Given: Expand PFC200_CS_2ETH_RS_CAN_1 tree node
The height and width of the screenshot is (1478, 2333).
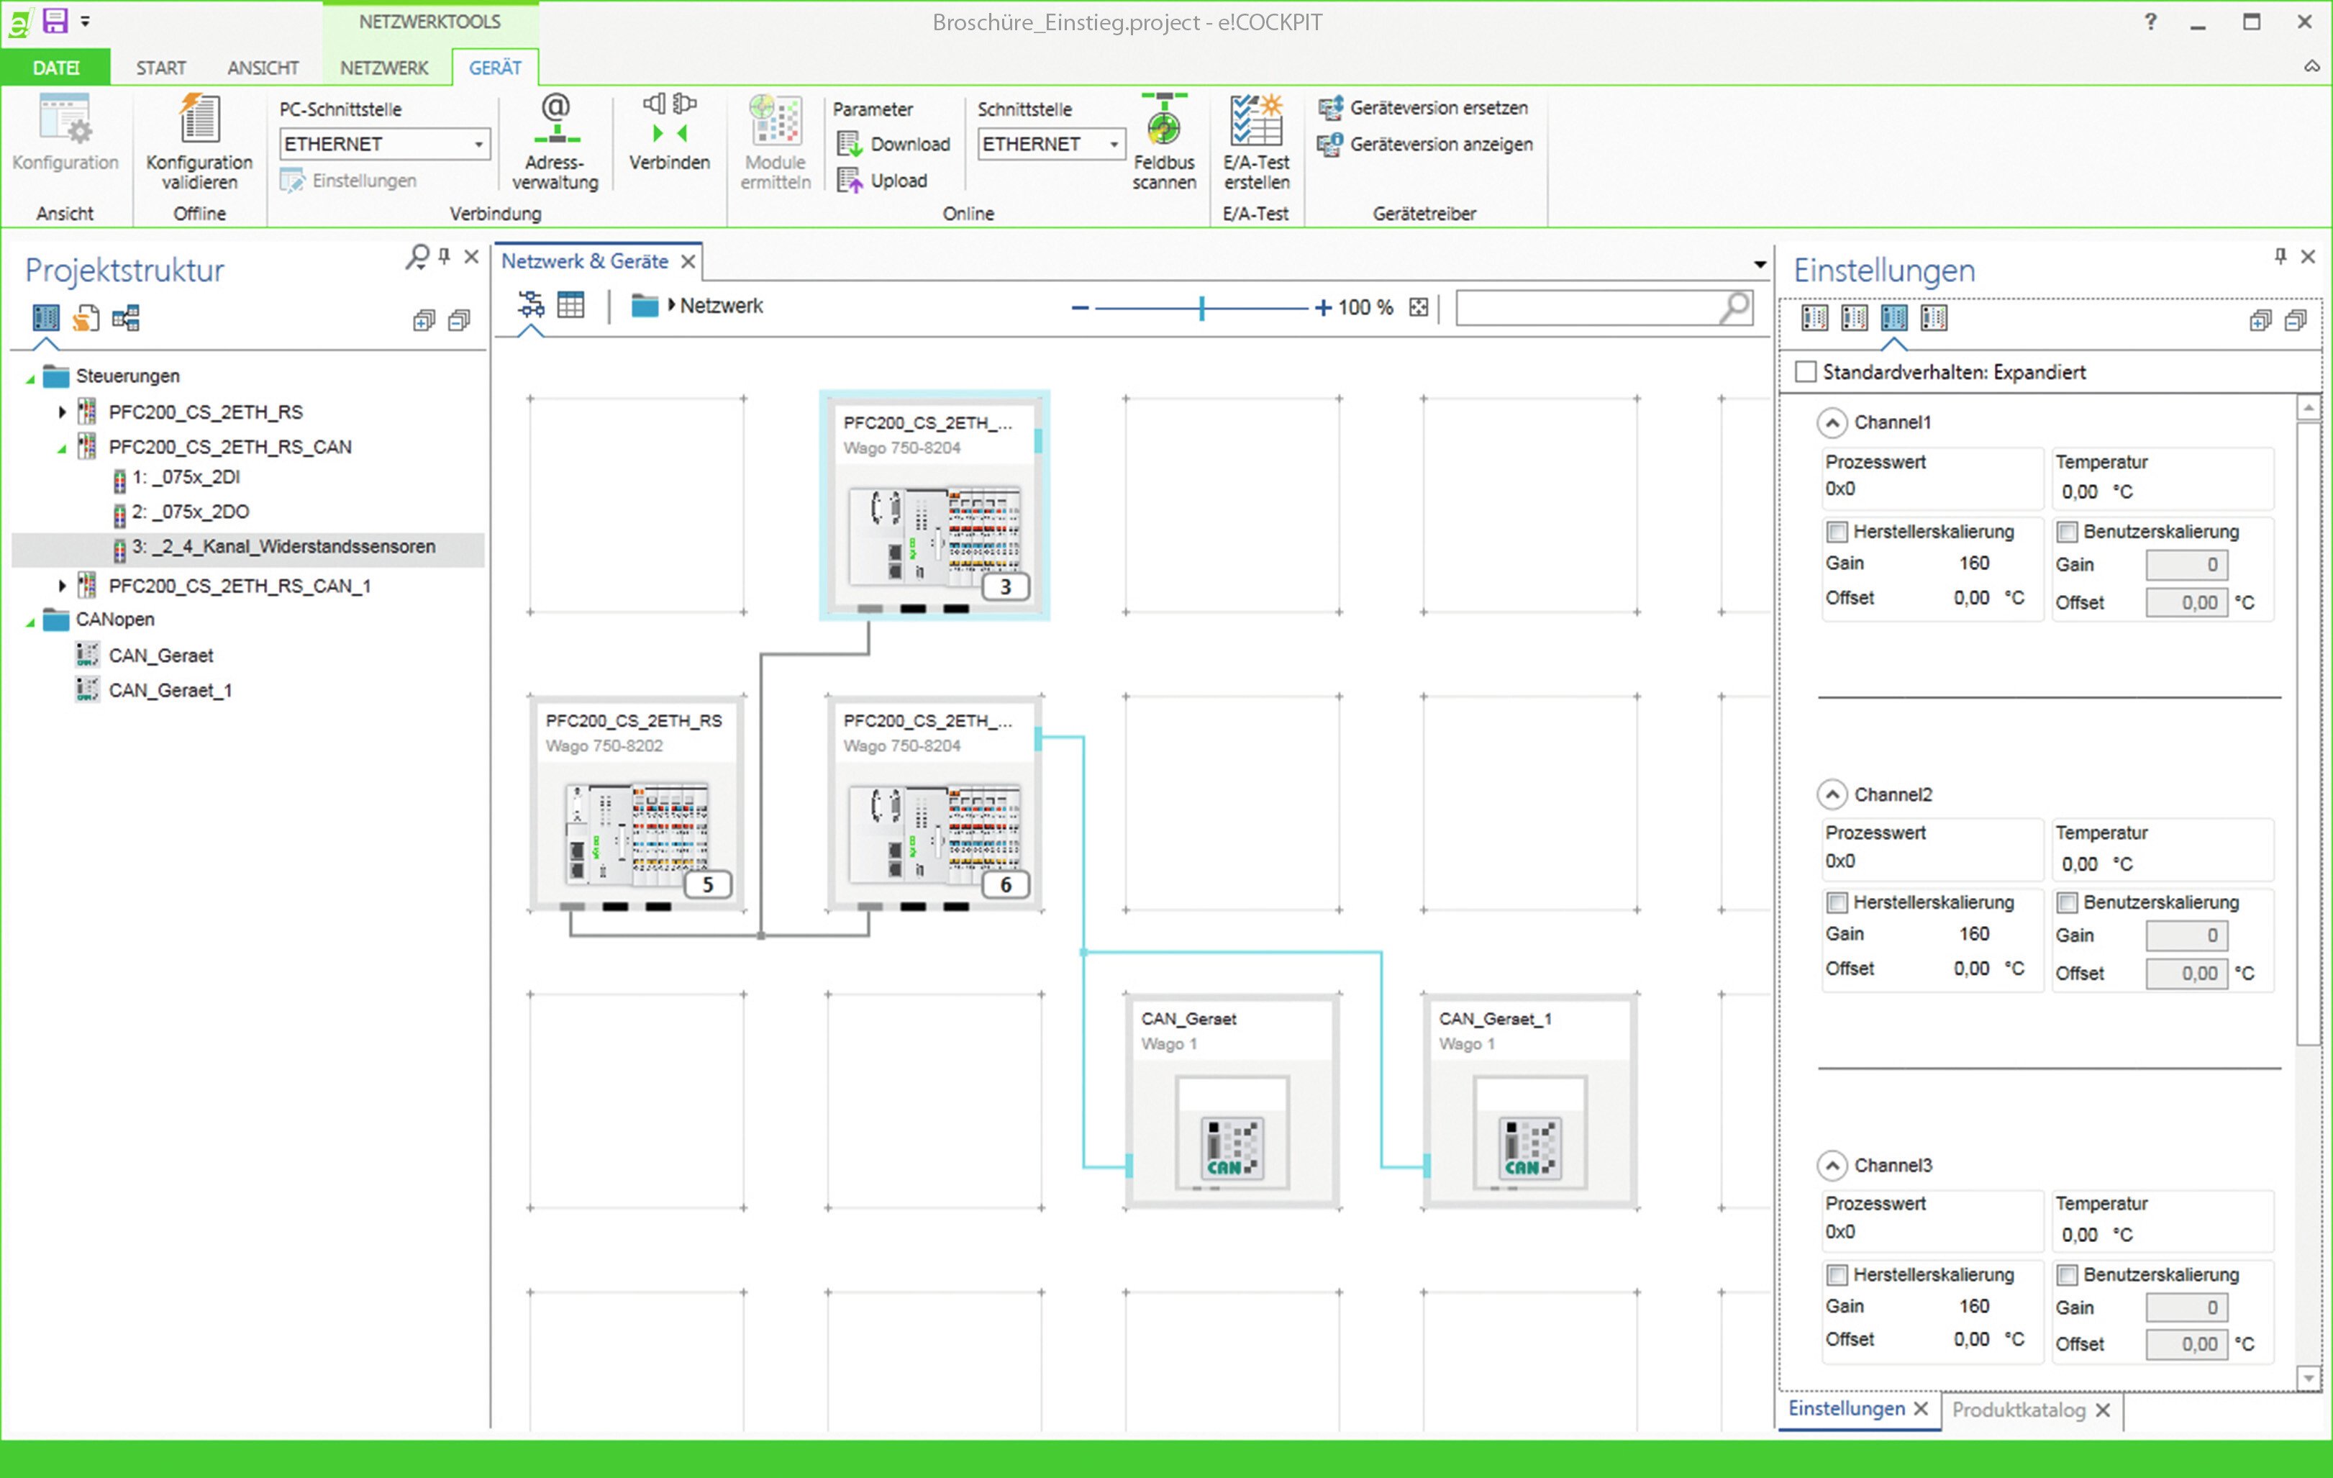Looking at the screenshot, I should [x=62, y=586].
